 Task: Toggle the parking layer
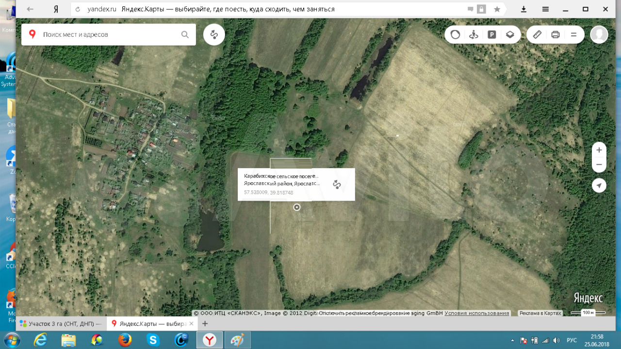492,34
